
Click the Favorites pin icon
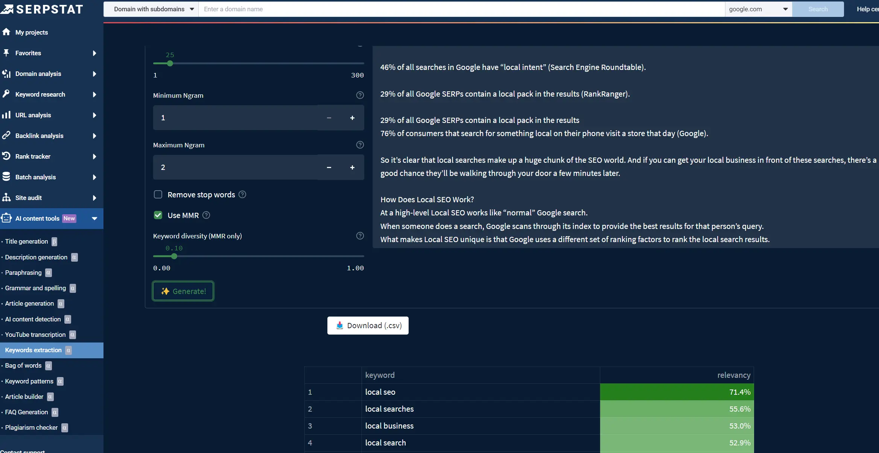point(6,53)
